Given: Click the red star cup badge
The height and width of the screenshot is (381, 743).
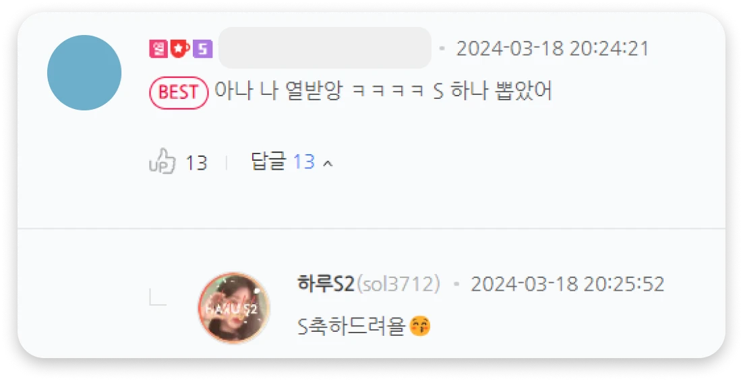Looking at the screenshot, I should pos(180,48).
